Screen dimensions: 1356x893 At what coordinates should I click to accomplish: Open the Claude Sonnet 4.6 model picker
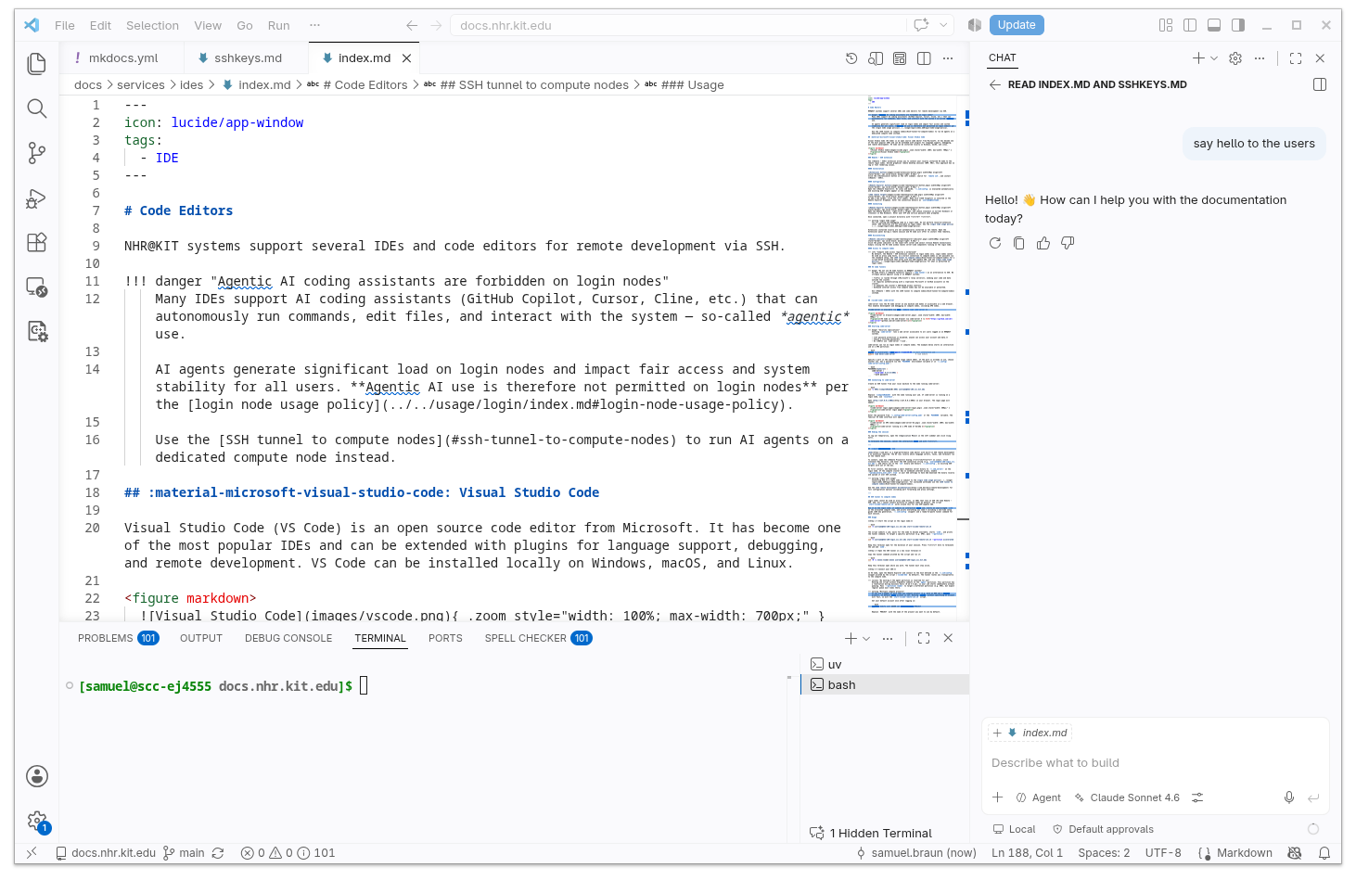pos(1127,797)
